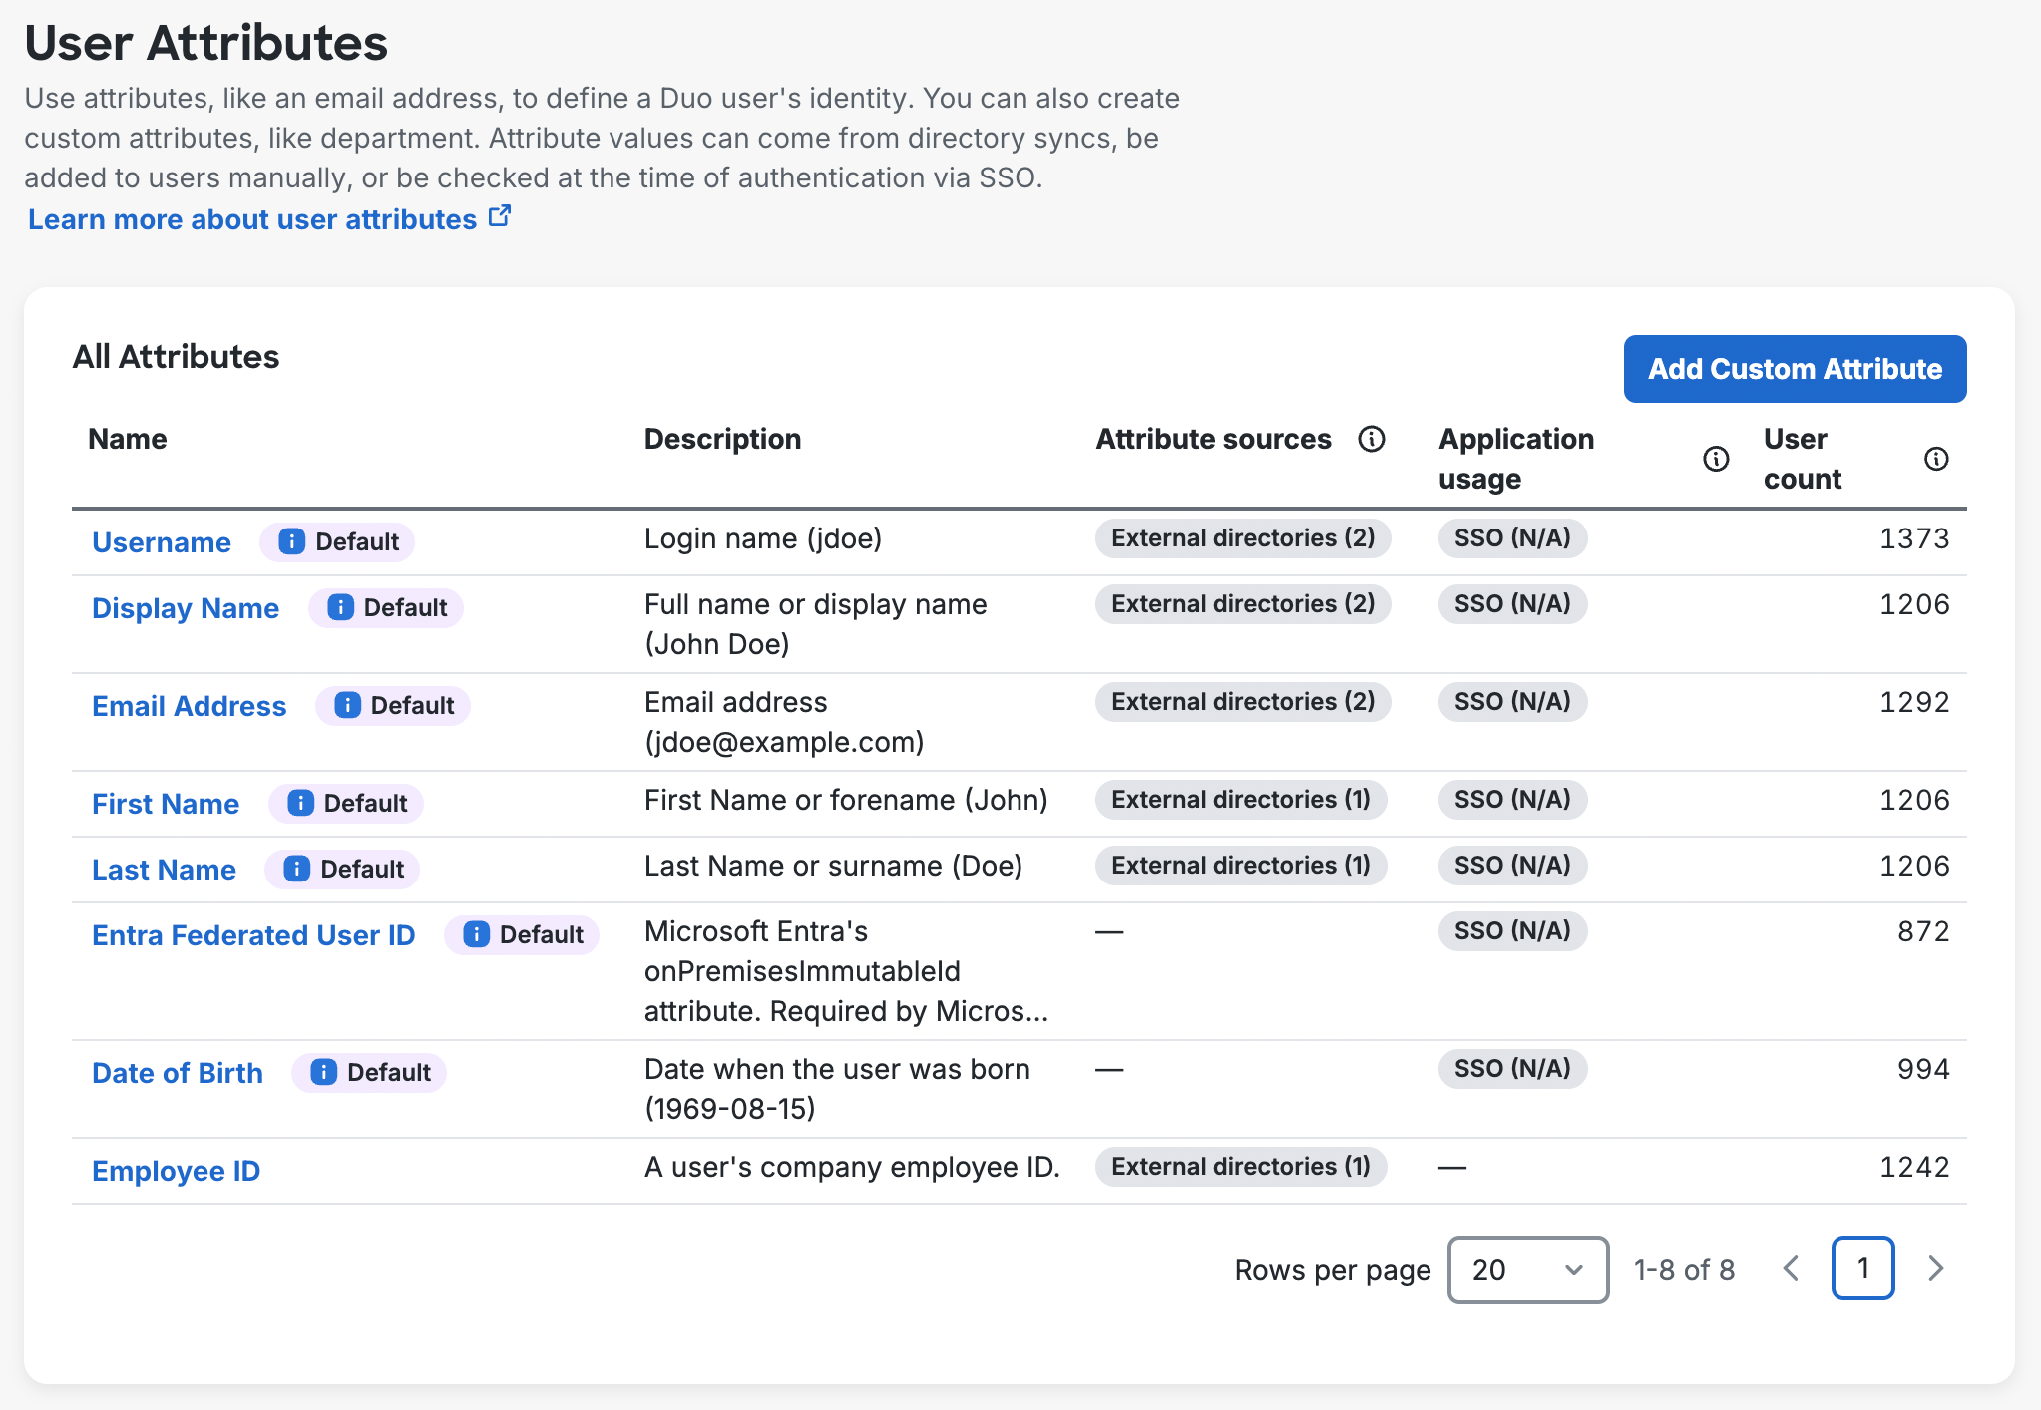The width and height of the screenshot is (2041, 1410).
Task: Click External directories (2) badge for Username
Action: pos(1242,538)
